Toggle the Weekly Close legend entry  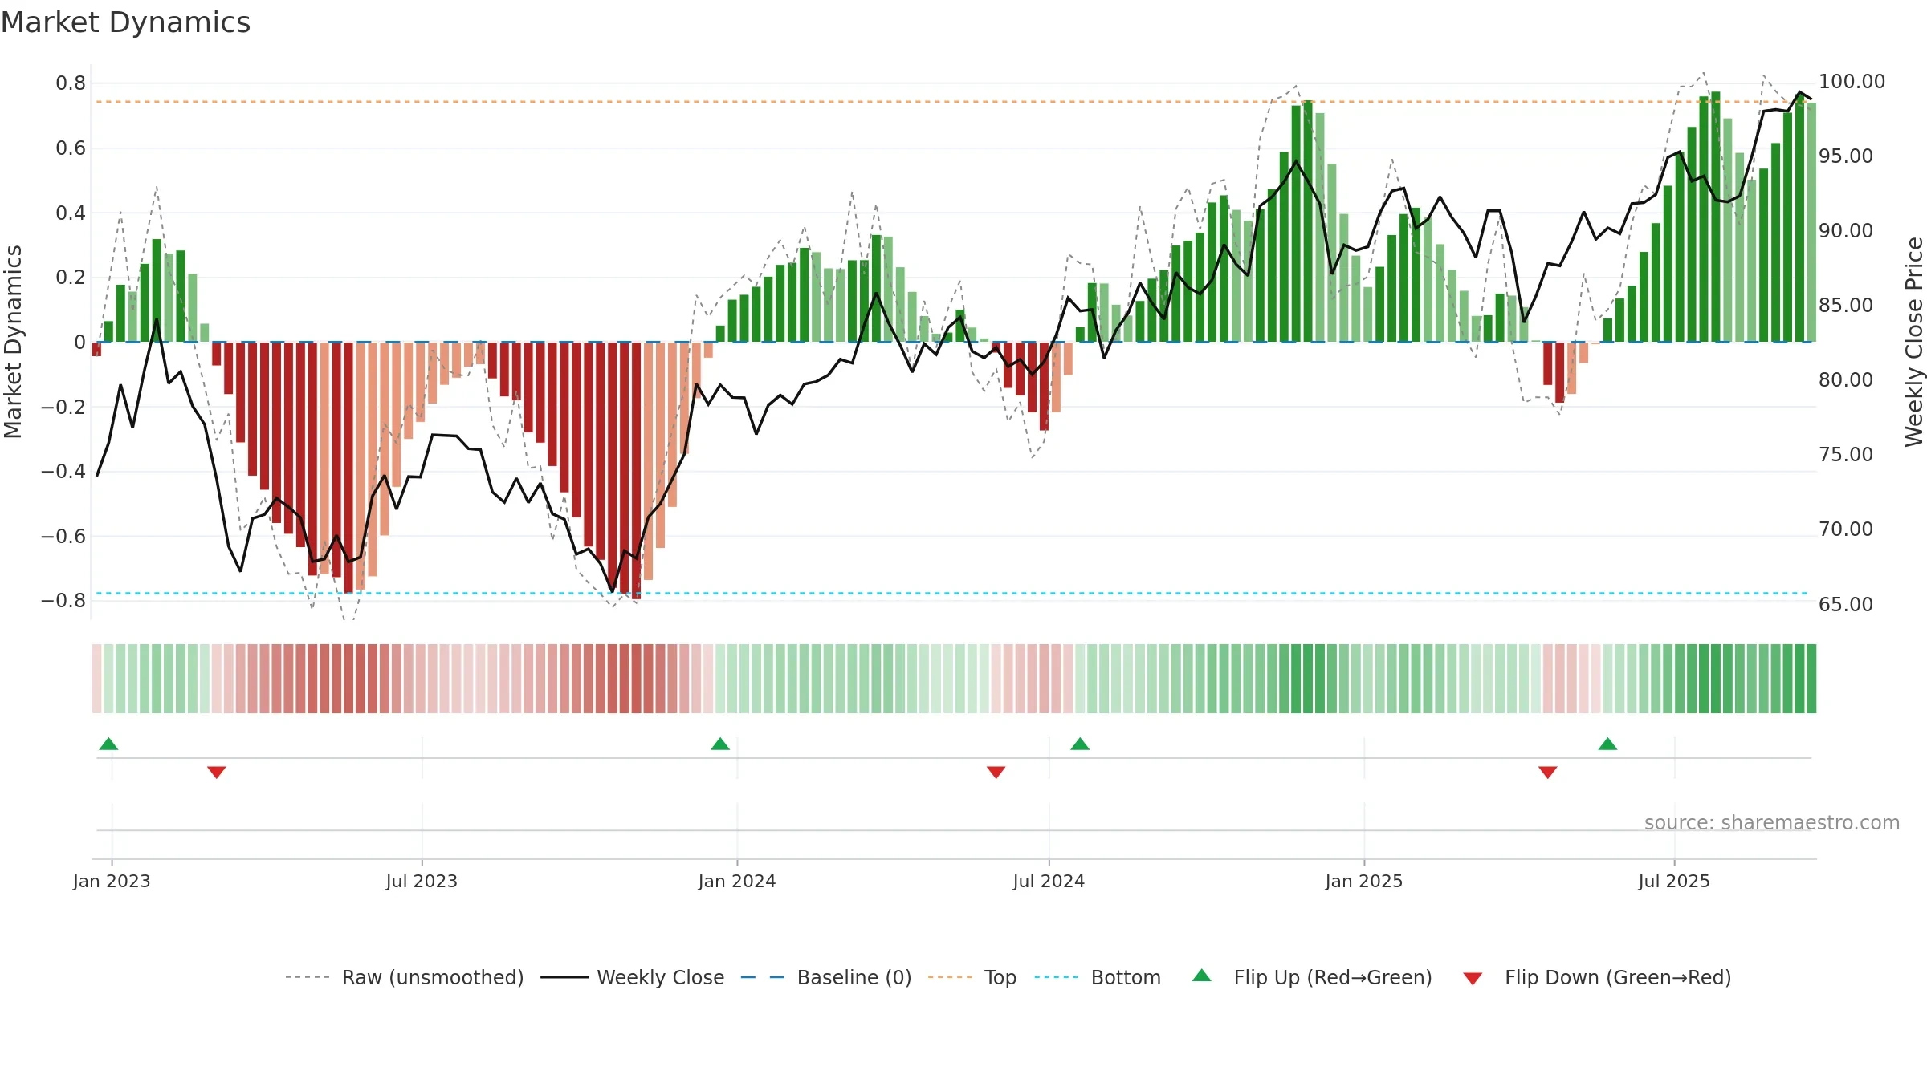[633, 977]
